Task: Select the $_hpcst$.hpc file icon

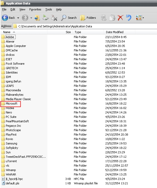Action: 3,179
